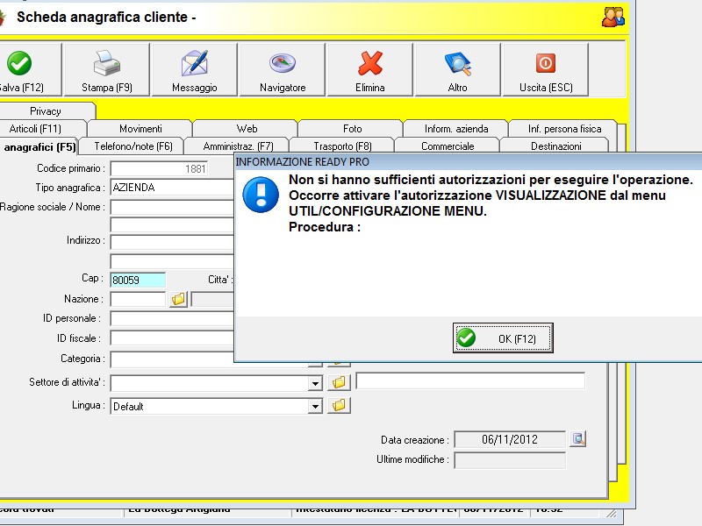Confirm the dialog with OK (F12)
Viewport: 702px width, 526px height.
click(503, 338)
